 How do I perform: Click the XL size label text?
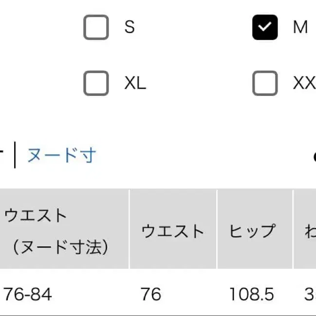(x=135, y=83)
